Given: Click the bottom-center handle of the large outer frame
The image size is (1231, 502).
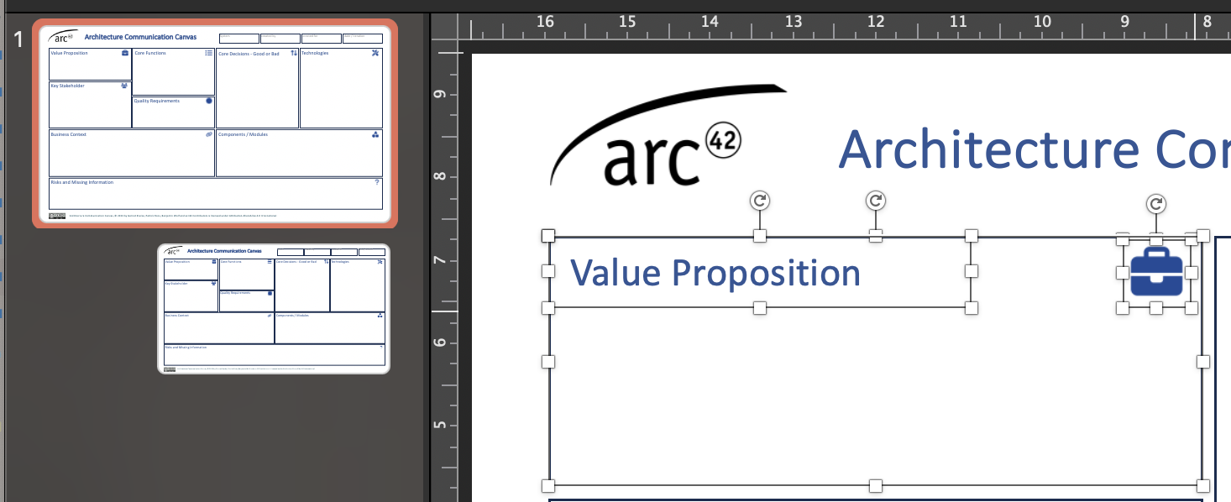Looking at the screenshot, I should point(875,486).
